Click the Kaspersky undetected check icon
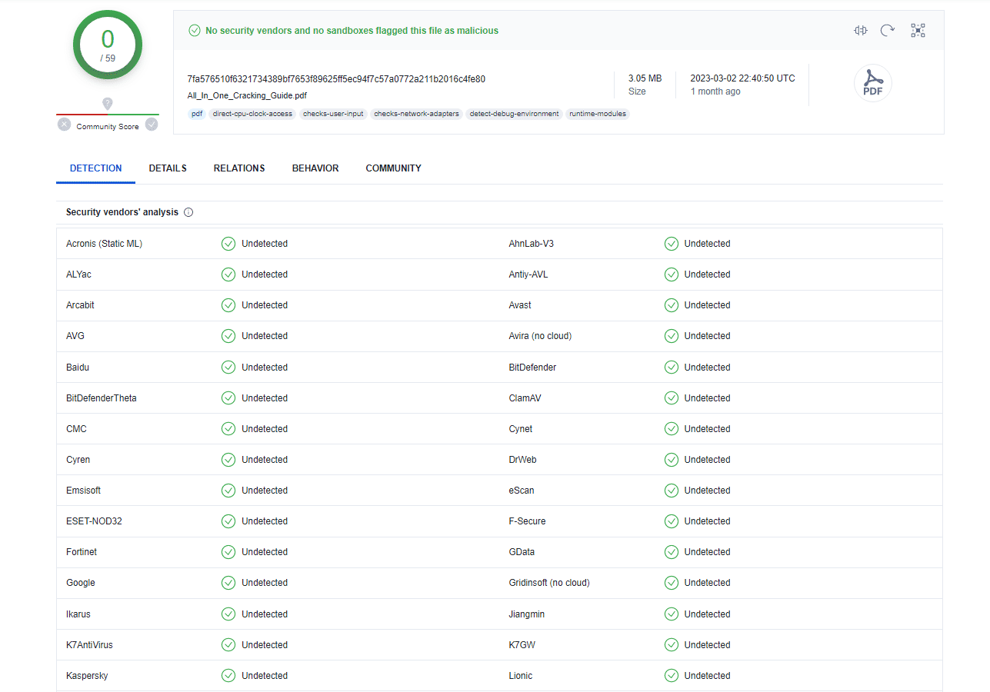 (228, 676)
